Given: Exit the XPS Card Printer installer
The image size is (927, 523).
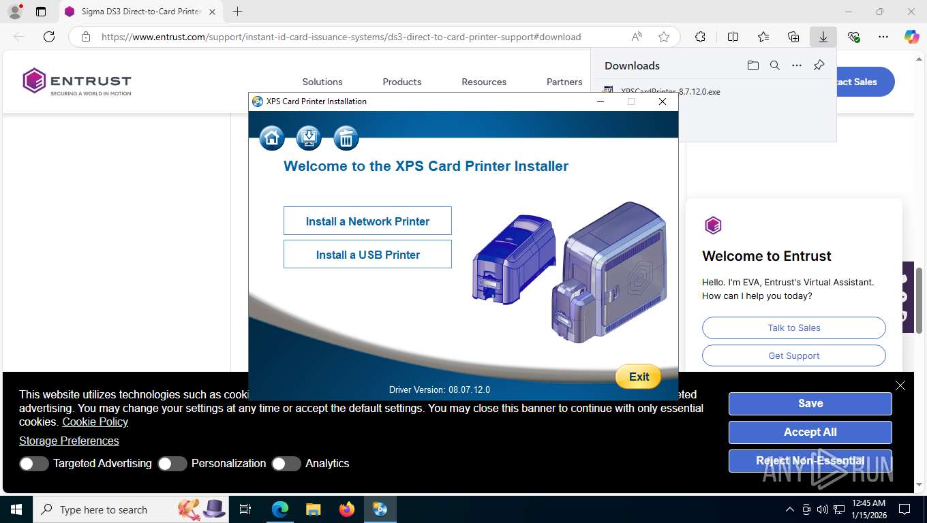Looking at the screenshot, I should [639, 377].
